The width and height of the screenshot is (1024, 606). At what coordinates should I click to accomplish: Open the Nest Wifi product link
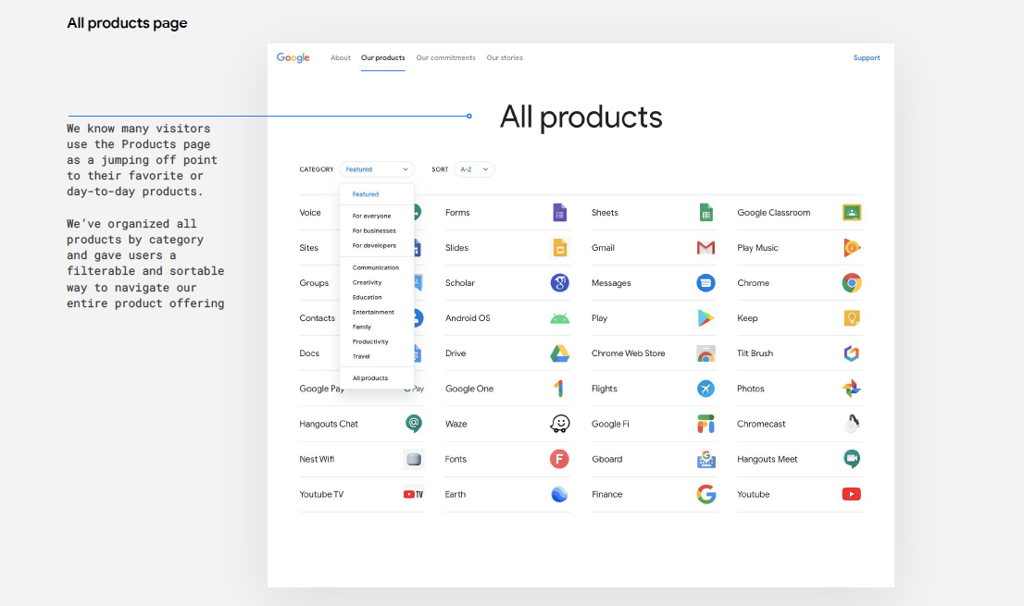317,459
